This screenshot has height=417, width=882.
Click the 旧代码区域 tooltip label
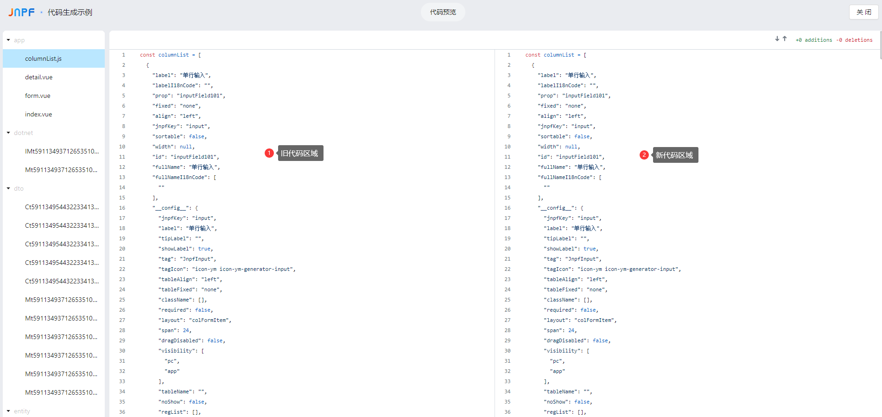[300, 153]
